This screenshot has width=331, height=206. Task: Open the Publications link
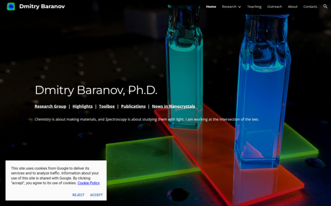click(x=133, y=107)
